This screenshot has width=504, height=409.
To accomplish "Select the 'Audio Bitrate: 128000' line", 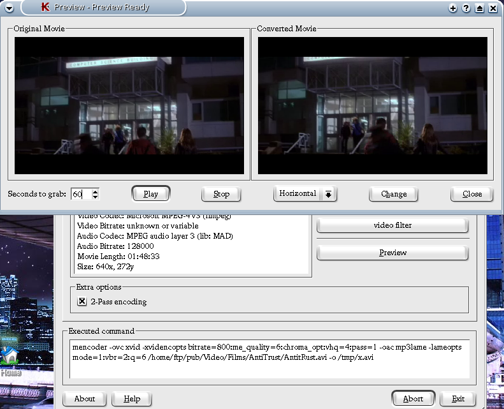I will pos(115,246).
